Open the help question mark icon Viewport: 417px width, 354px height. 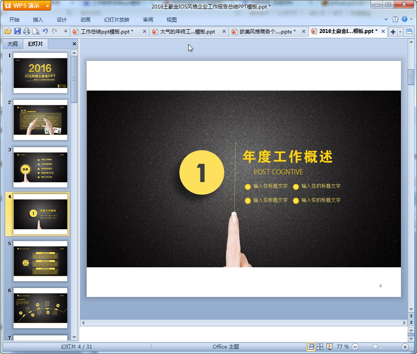tap(404, 19)
